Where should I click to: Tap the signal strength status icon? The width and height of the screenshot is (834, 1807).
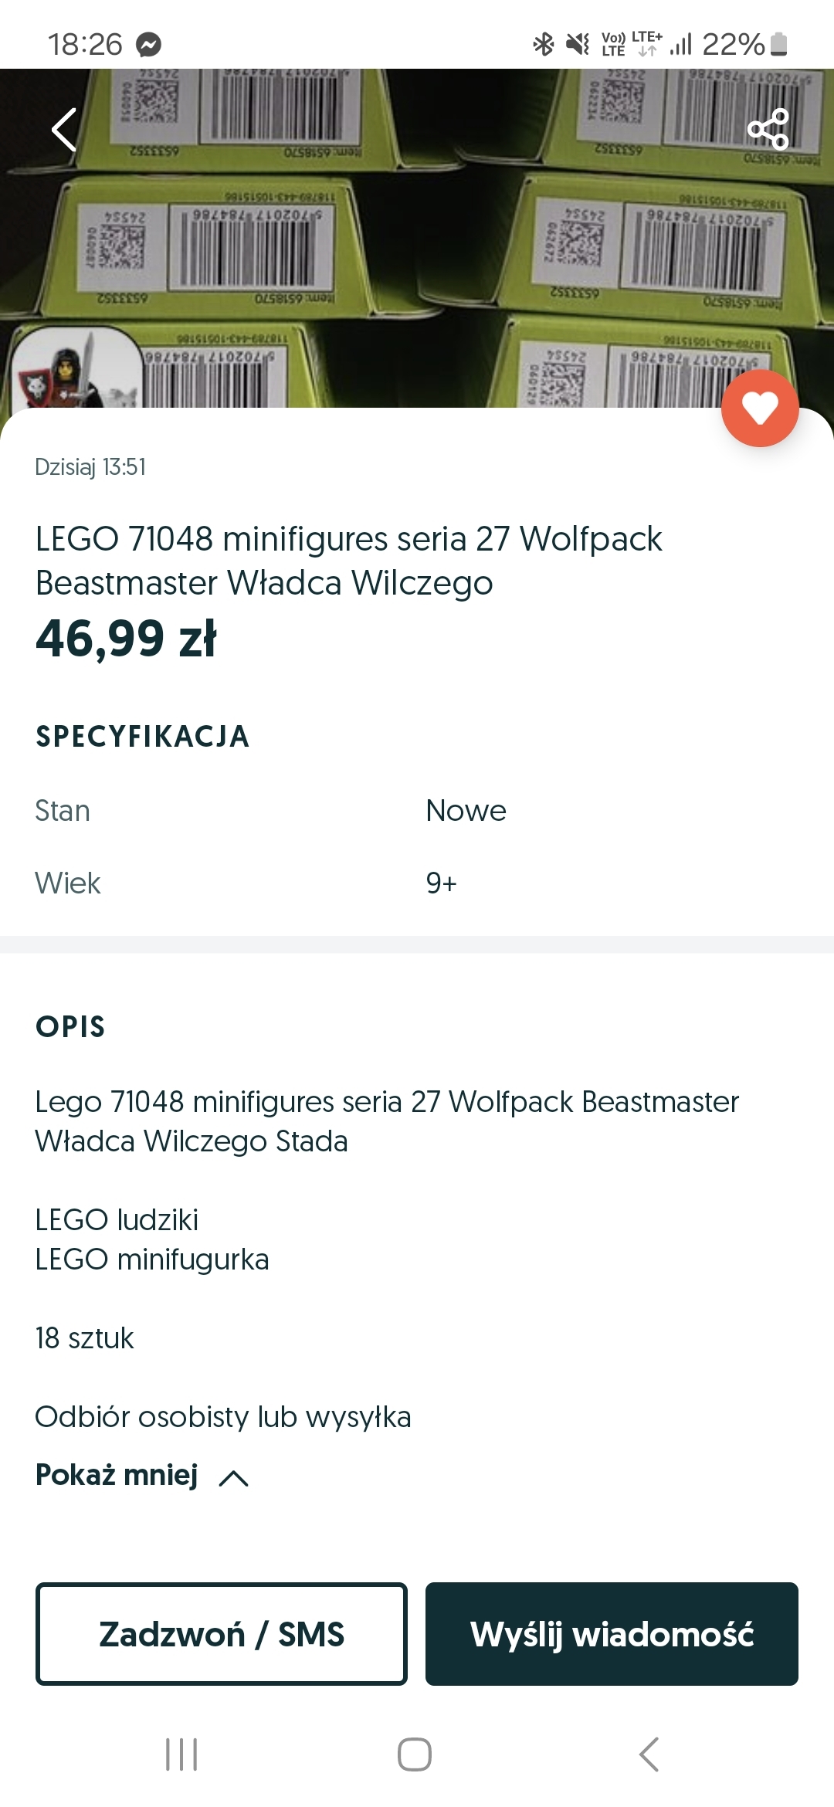tap(681, 44)
